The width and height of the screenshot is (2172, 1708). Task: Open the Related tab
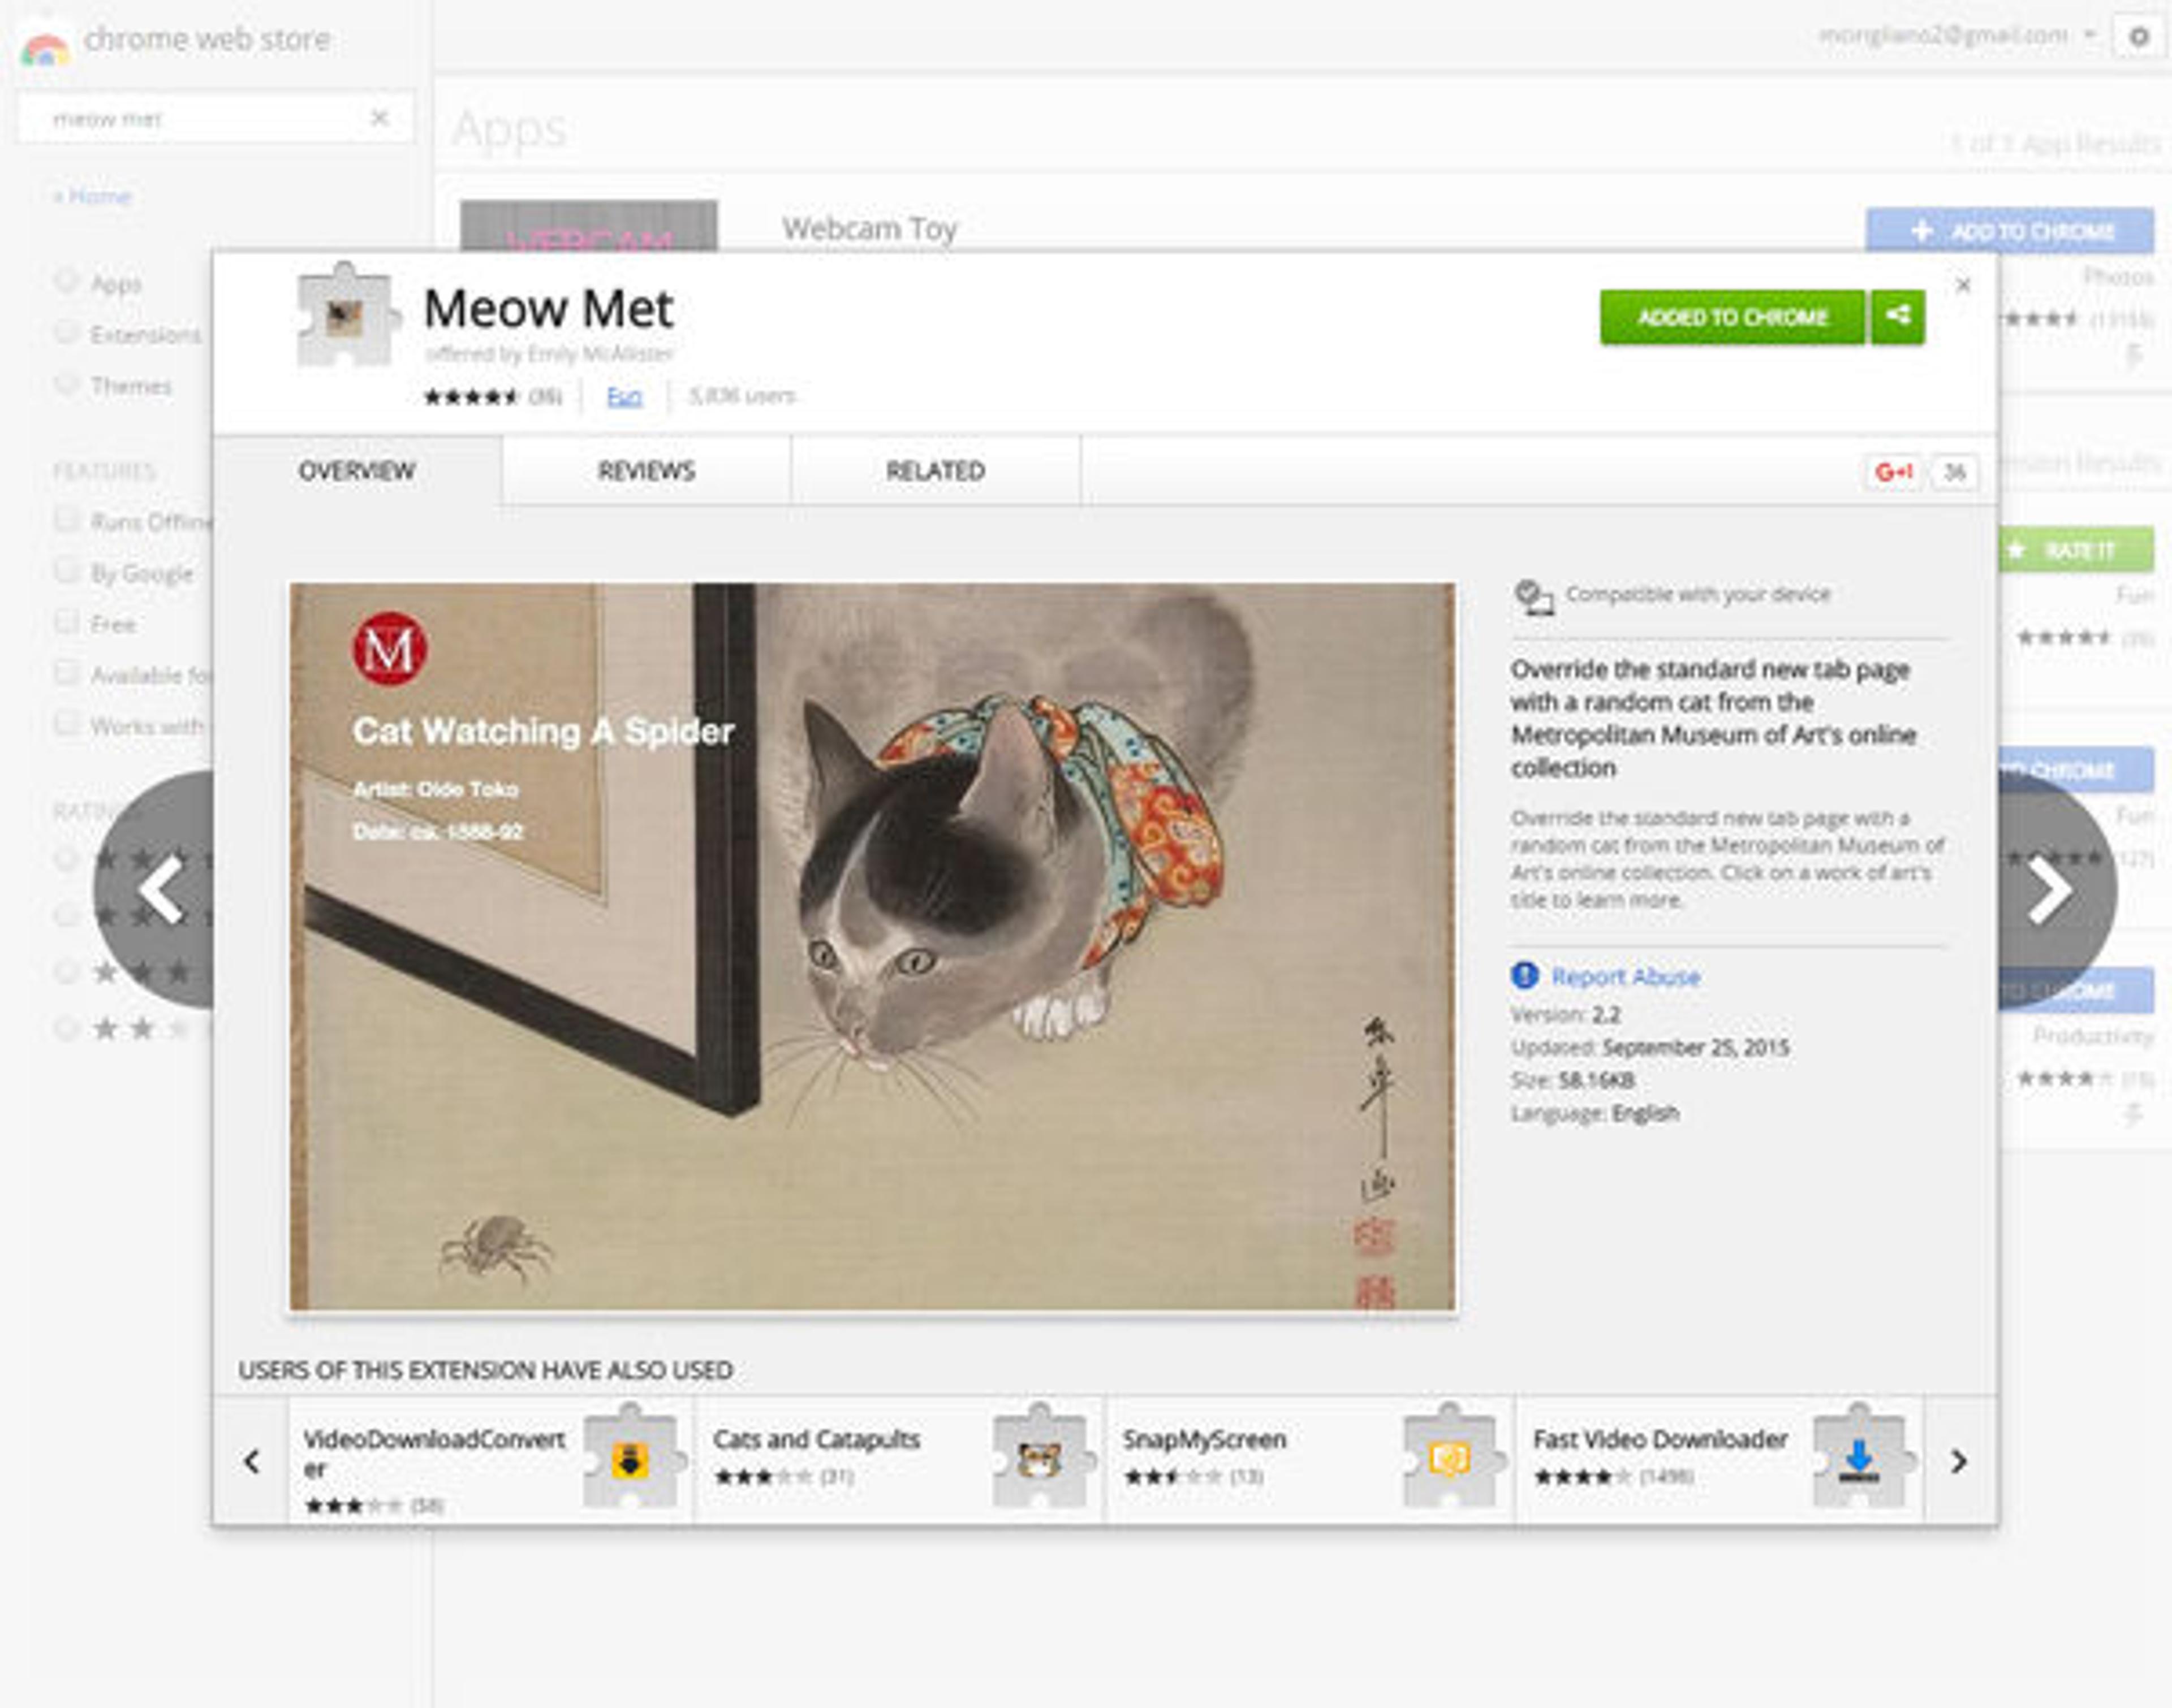pyautogui.click(x=934, y=471)
